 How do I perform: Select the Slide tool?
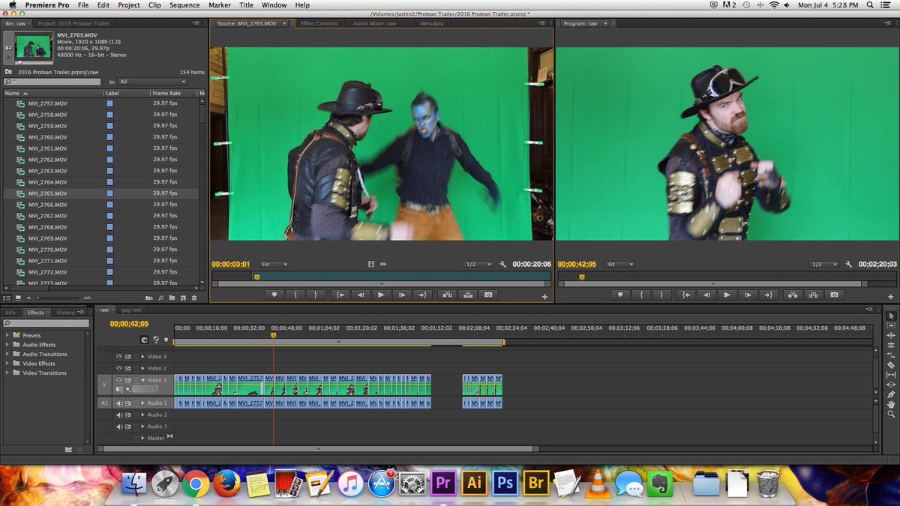(x=891, y=384)
